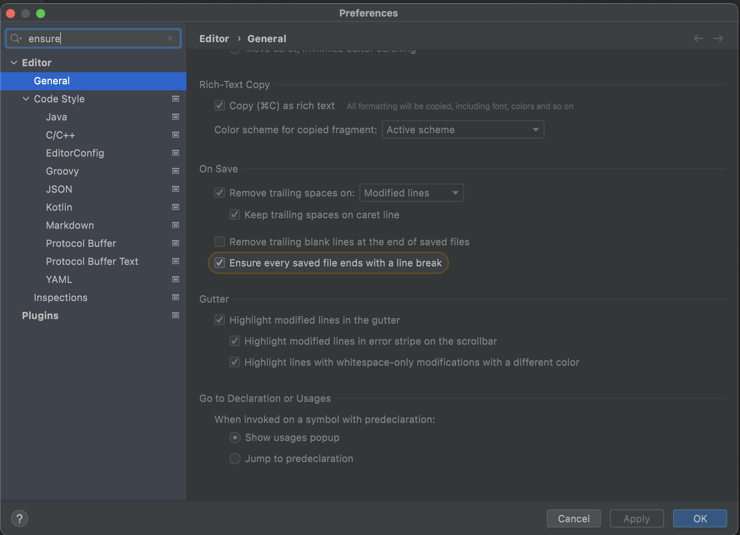The height and width of the screenshot is (535, 740).
Task: Select Jump to predeclaration radio button
Action: click(x=235, y=458)
